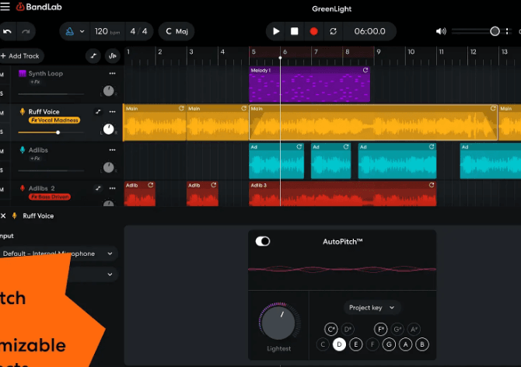Adjust Ruff Voice volume slider handle

pos(58,132)
